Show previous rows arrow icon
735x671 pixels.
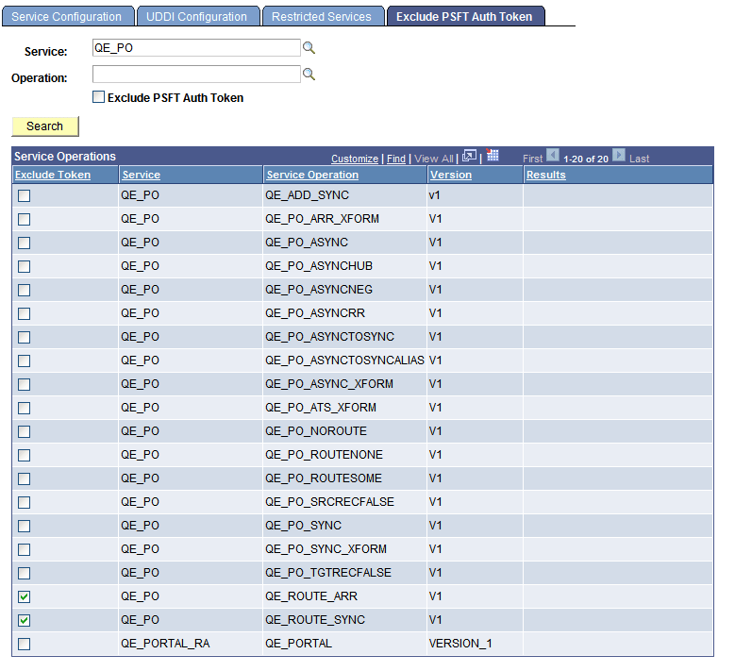[x=553, y=155]
